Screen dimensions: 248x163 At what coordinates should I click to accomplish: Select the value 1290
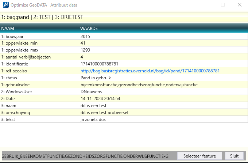[x=164, y=50]
